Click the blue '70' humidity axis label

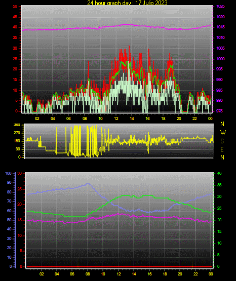click(x=9, y=201)
